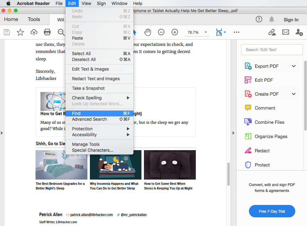Click the Print icon
Screen dimensions: 307x226
[47, 32]
